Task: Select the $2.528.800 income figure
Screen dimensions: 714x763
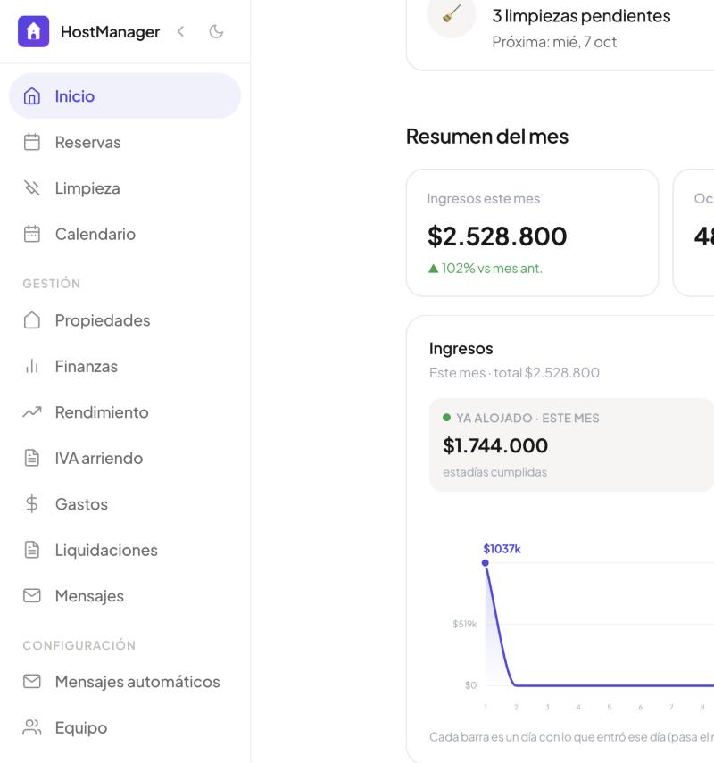Action: tap(497, 236)
